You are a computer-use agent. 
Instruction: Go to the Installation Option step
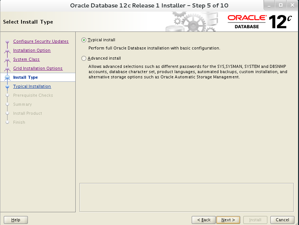pos(32,50)
